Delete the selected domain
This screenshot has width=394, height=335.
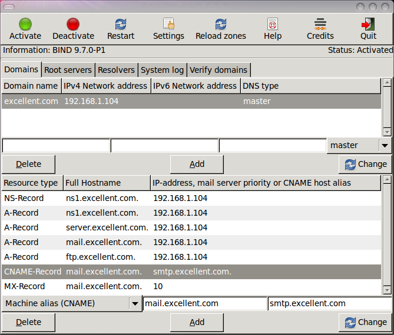[x=28, y=164]
